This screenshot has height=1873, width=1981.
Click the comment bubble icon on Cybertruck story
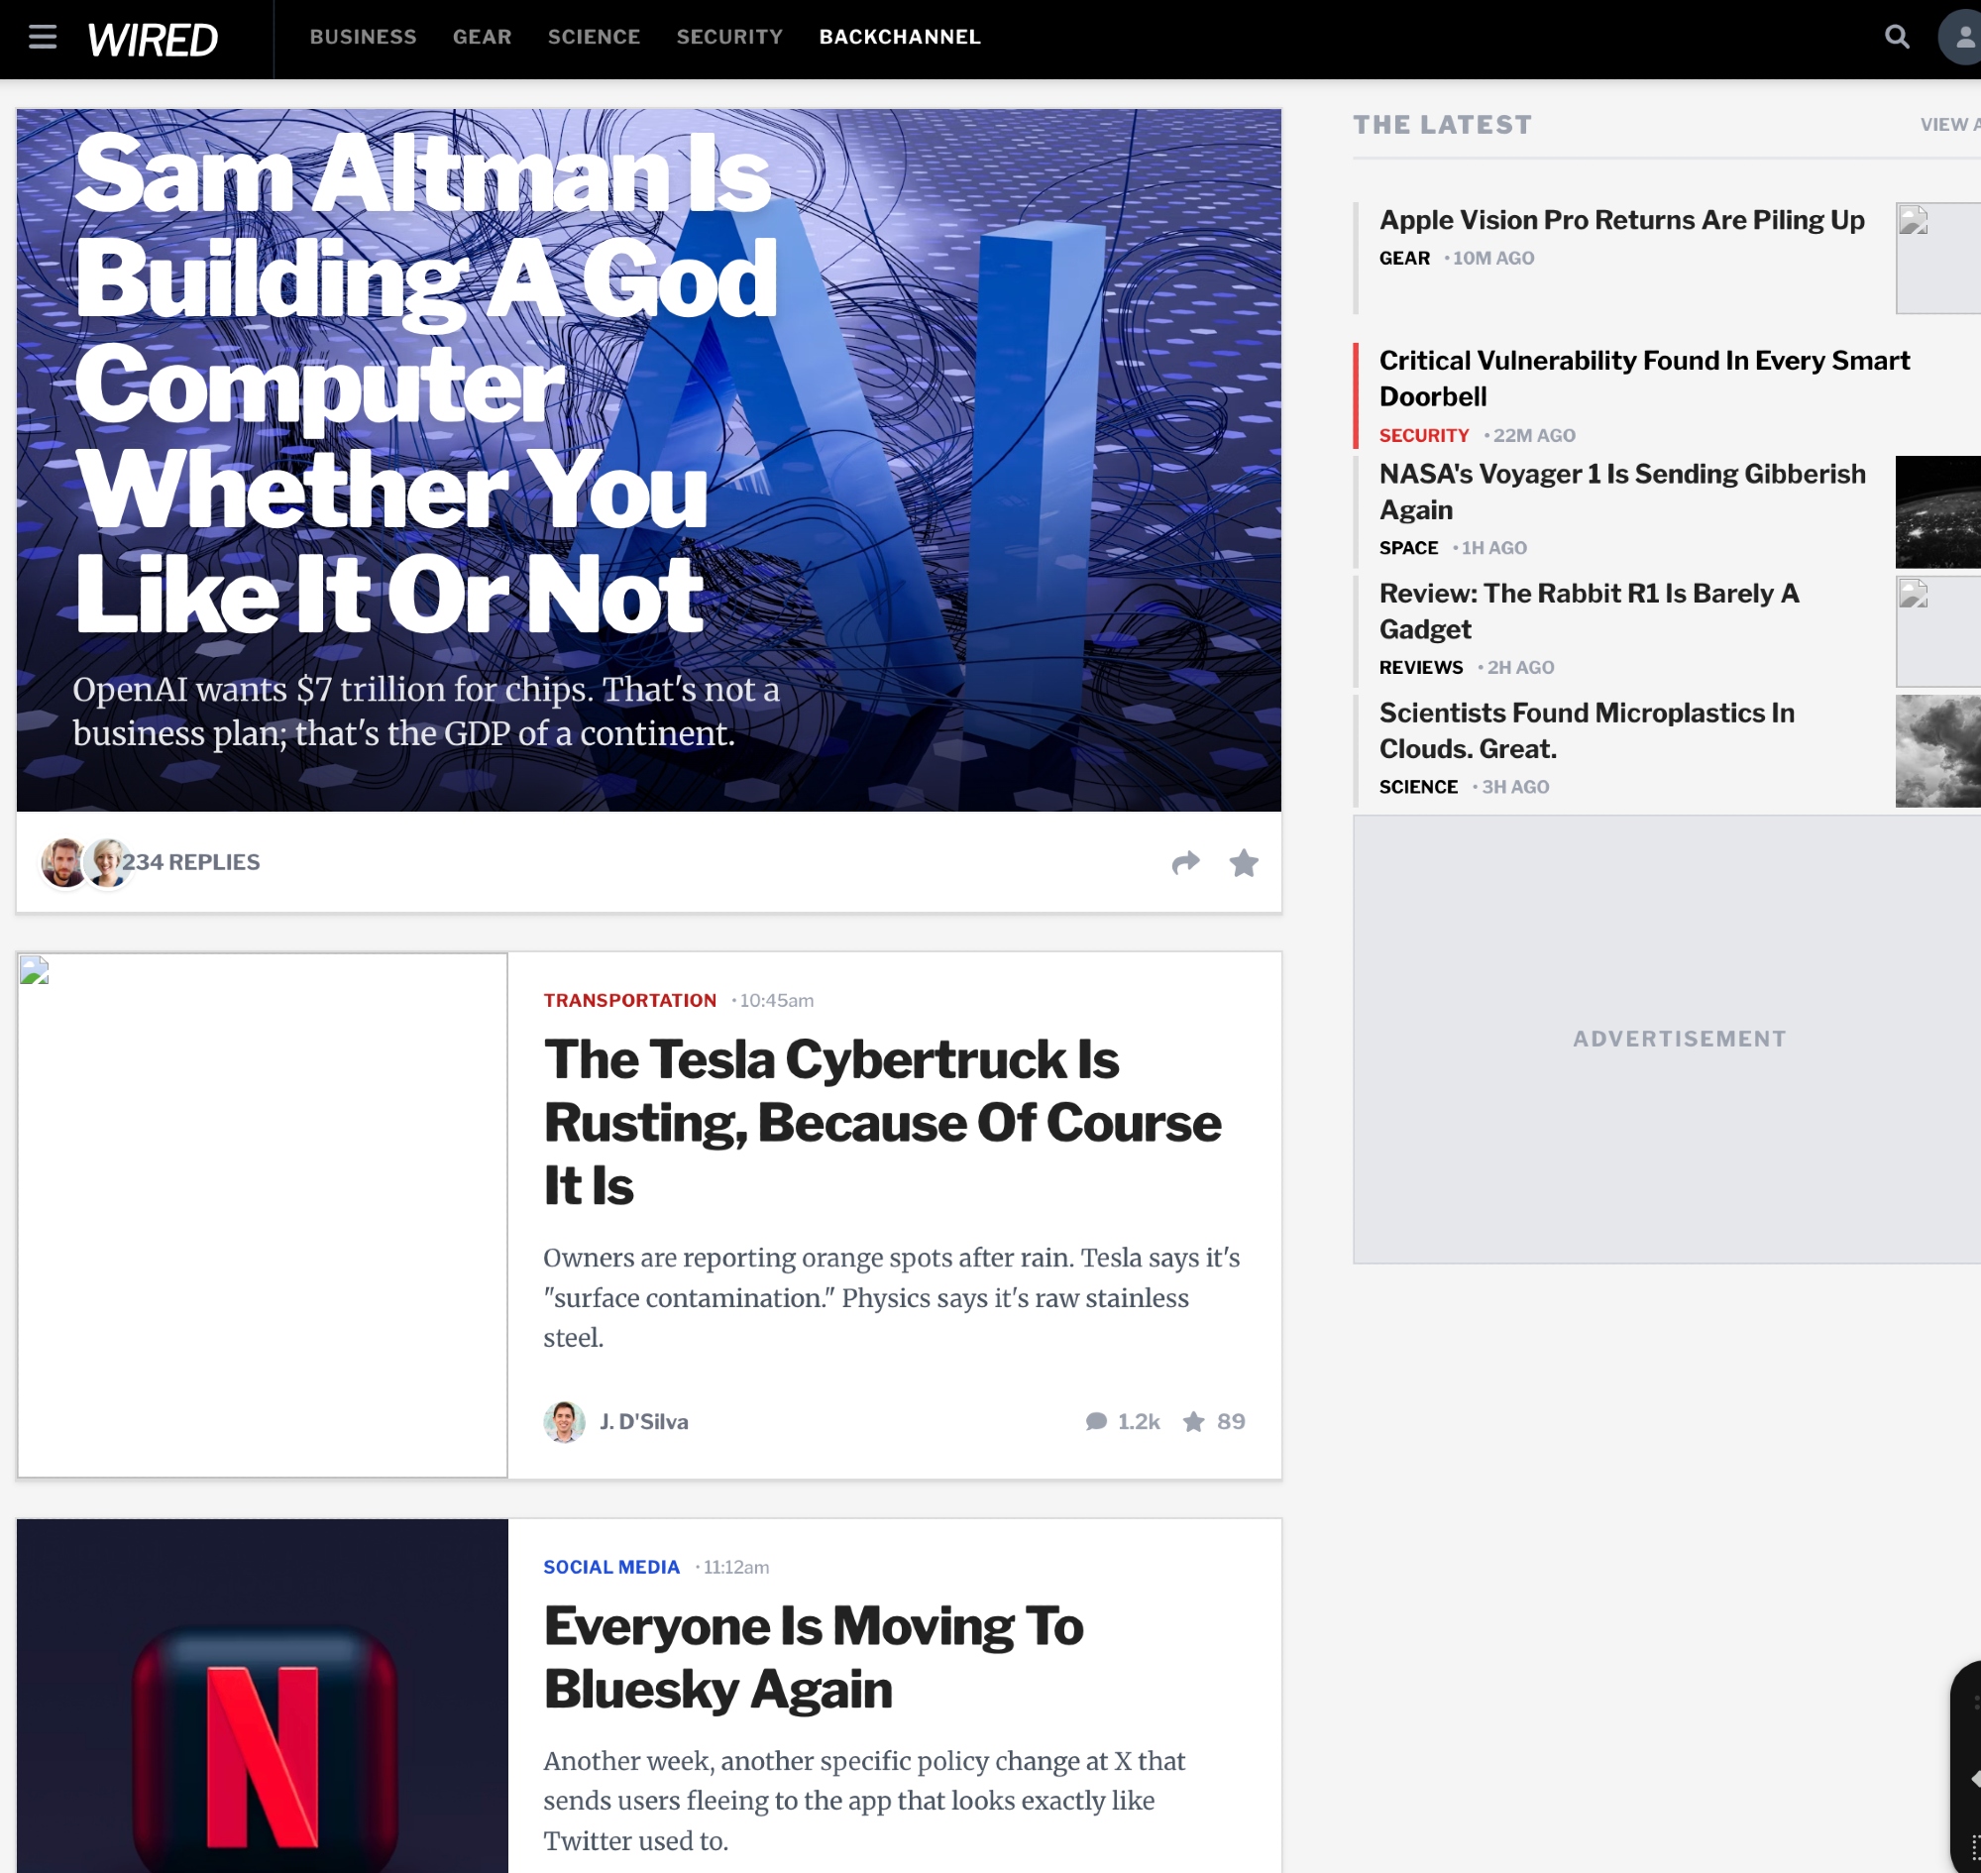coord(1096,1421)
